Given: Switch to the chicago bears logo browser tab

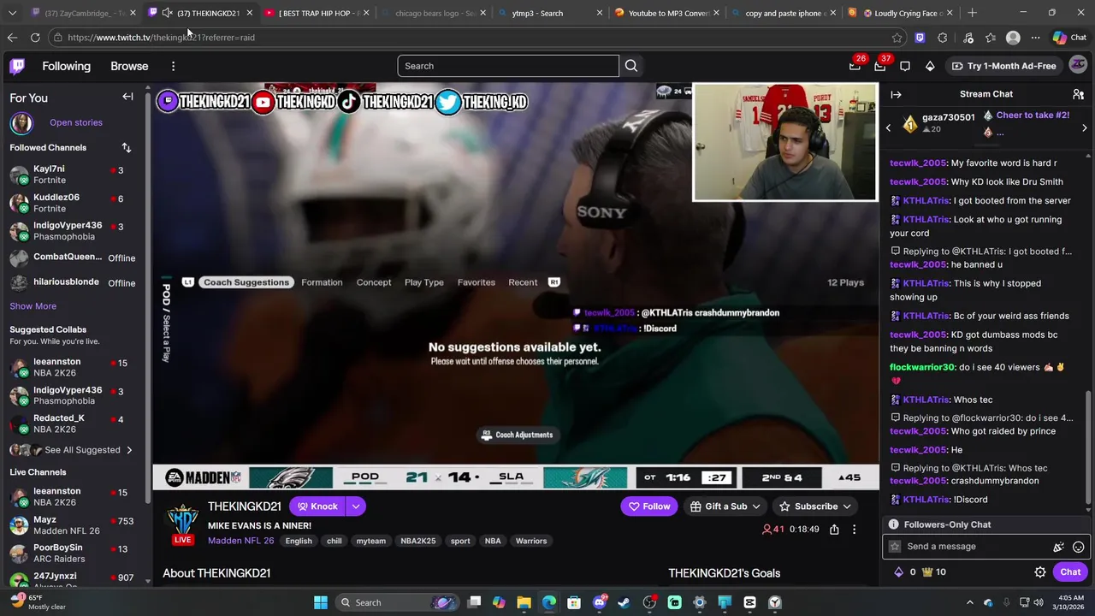Looking at the screenshot, I should point(433,13).
